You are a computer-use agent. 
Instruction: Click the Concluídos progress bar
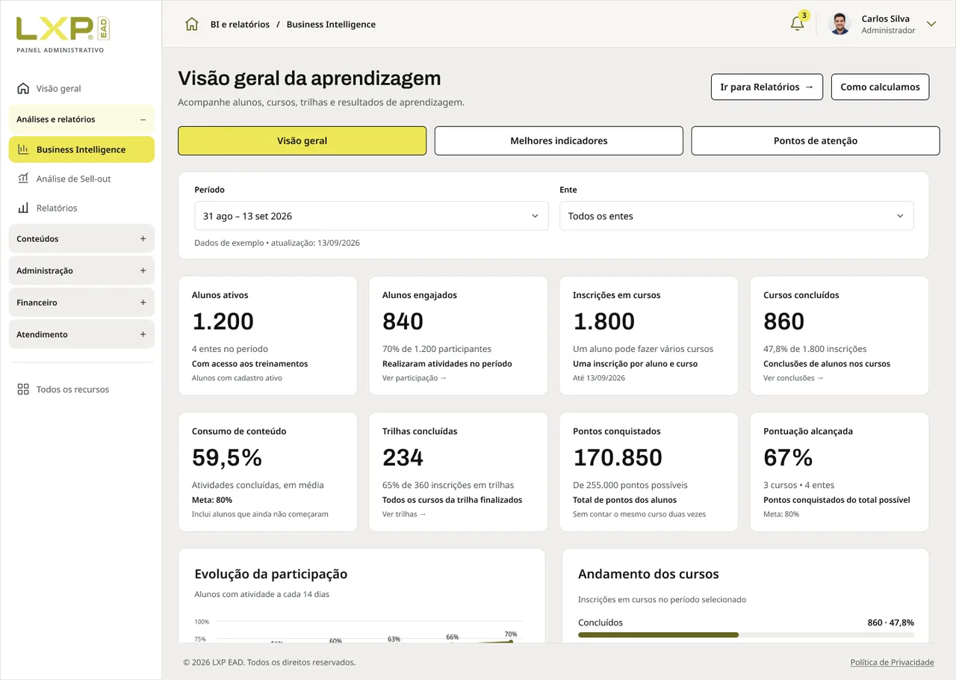click(x=746, y=635)
